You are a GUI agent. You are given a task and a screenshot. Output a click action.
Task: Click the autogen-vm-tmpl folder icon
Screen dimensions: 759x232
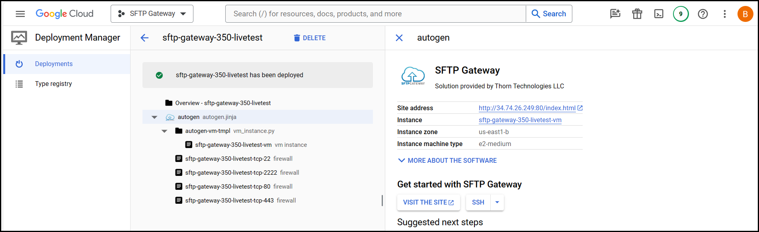[179, 131]
